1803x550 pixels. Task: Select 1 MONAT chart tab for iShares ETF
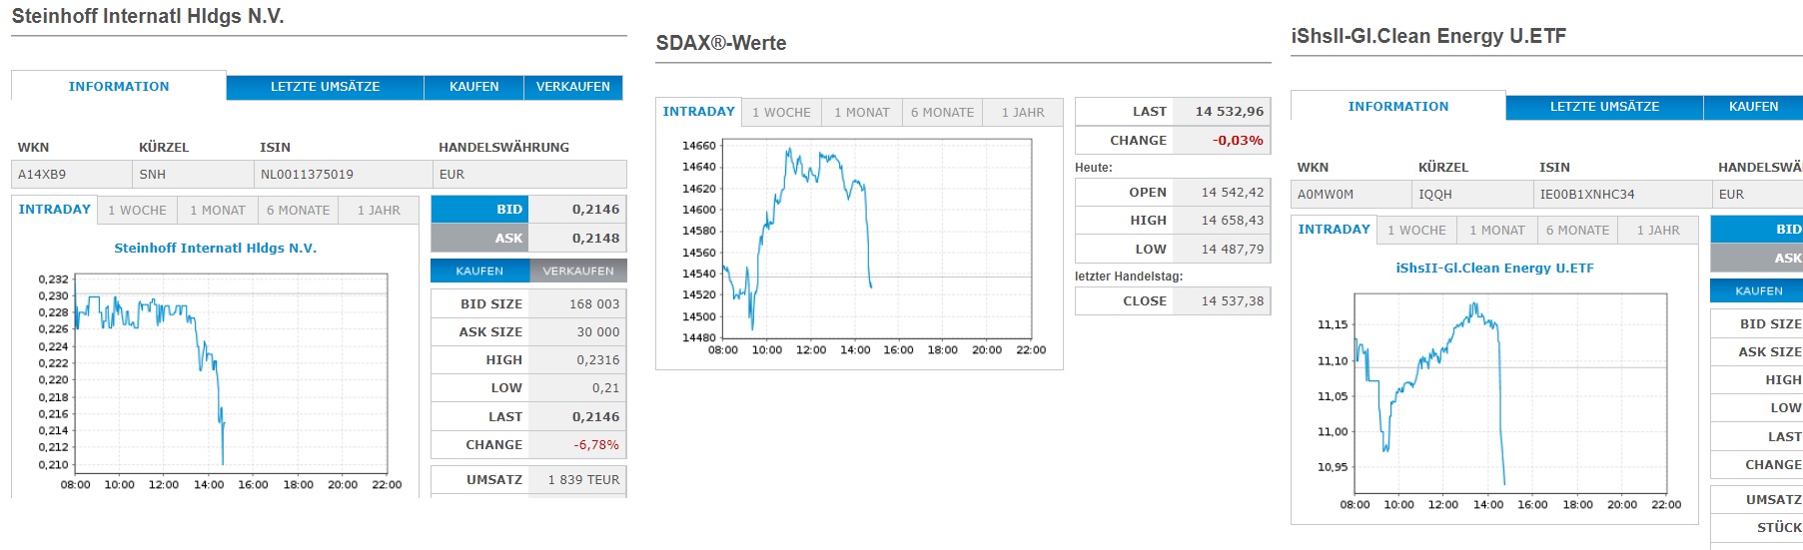click(x=1497, y=230)
